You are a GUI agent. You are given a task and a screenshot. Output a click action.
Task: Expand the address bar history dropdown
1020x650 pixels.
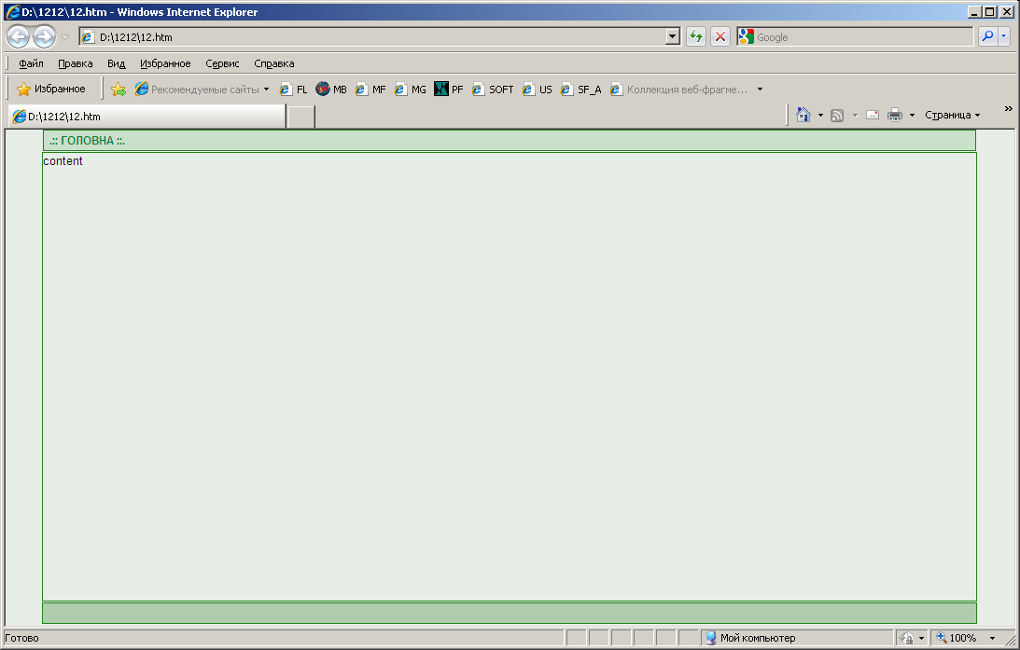tap(673, 36)
